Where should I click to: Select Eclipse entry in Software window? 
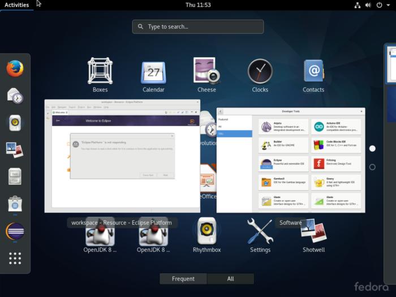(x=283, y=163)
